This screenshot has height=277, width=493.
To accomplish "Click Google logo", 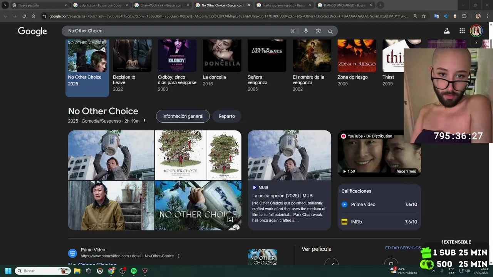I will tap(32, 32).
